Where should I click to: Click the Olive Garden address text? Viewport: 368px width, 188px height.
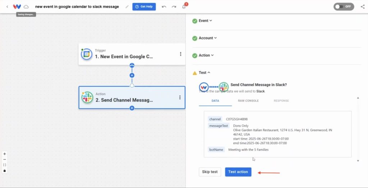282,132
